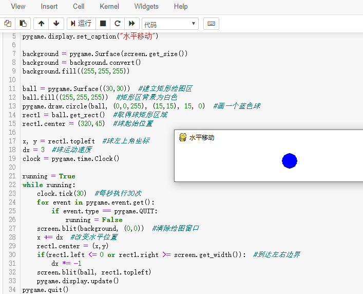The height and width of the screenshot is (294, 363).
Task: Open the Help menu
Action: click(181, 7)
